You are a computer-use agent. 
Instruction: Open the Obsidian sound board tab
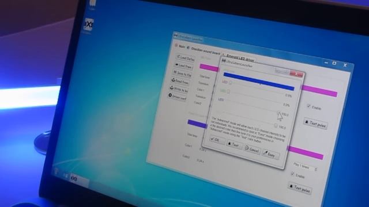pos(204,51)
